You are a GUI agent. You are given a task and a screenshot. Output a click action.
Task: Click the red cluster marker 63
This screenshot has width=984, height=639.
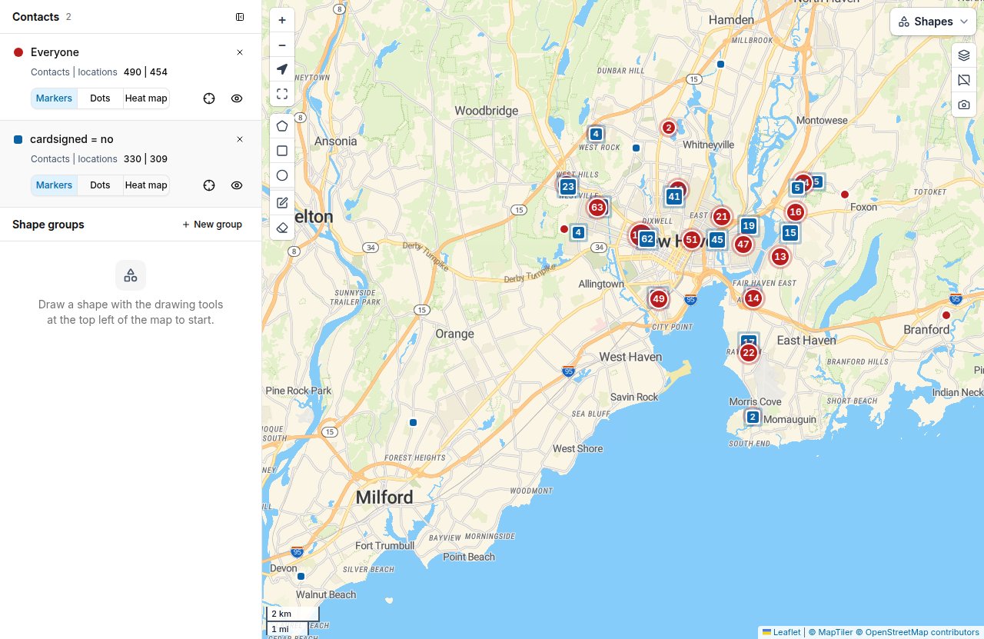point(597,208)
